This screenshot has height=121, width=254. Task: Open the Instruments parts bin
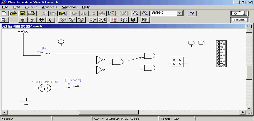[145, 20]
